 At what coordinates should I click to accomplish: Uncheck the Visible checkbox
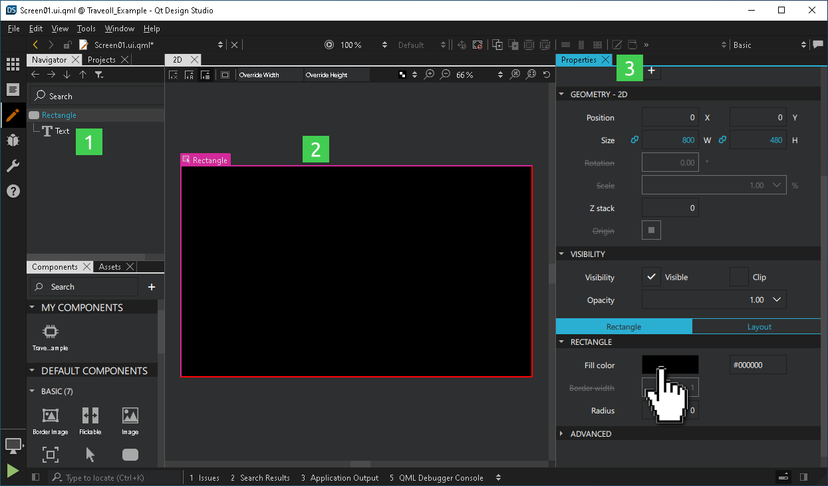(x=650, y=277)
